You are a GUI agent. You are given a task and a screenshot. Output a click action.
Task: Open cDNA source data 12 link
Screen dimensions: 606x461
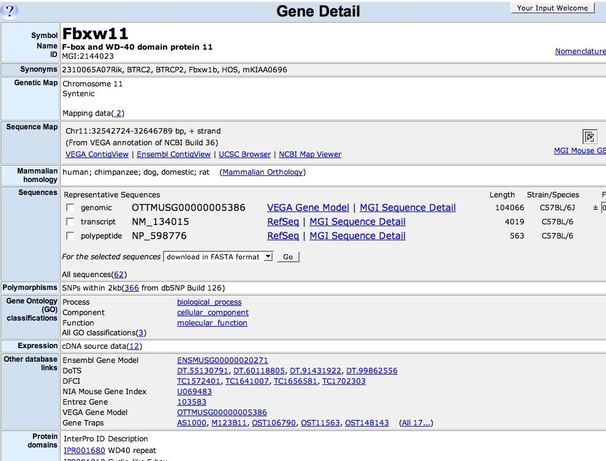tap(134, 346)
